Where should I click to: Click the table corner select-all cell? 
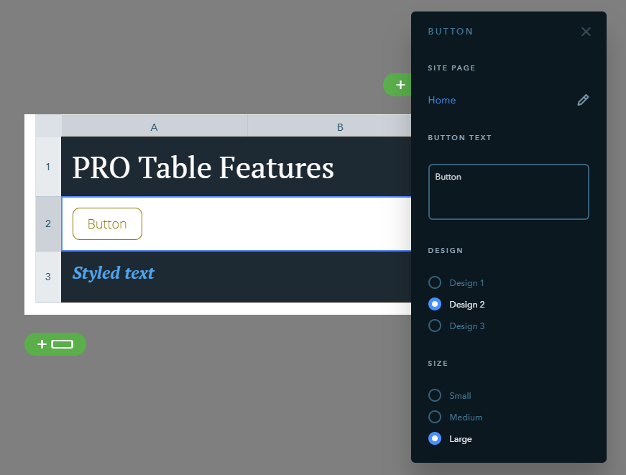(x=48, y=126)
